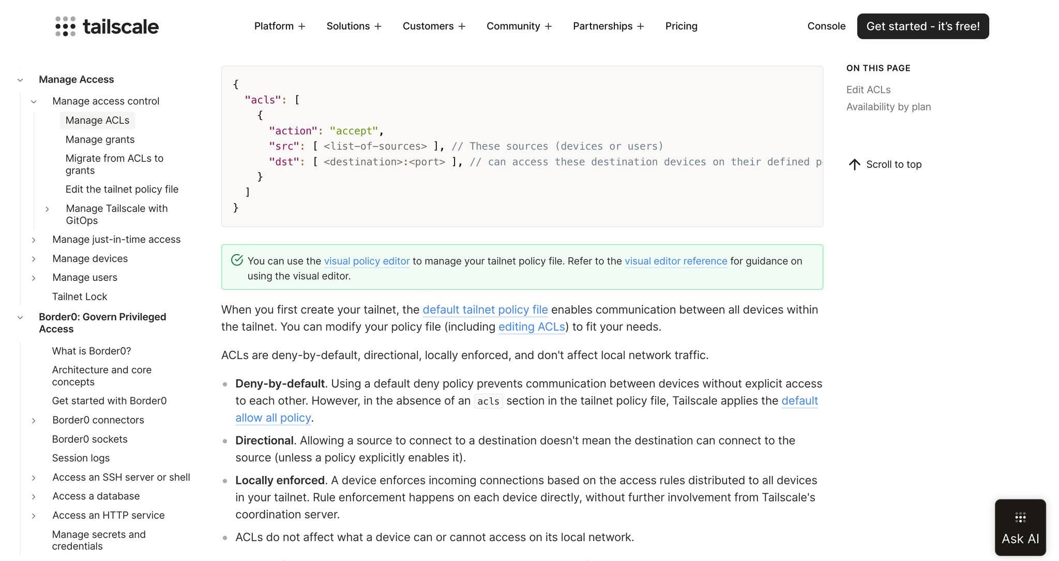Expand Border0 connectors chevron
This screenshot has height=561, width=1059.
[34, 420]
